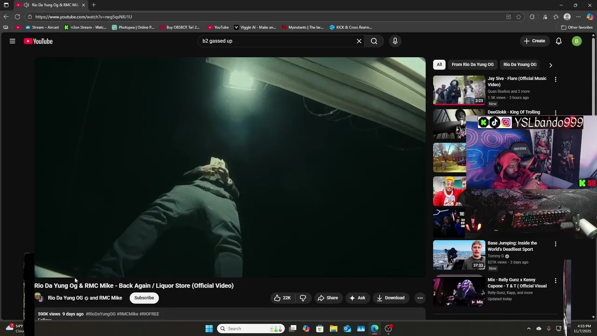597x336 pixels.
Task: Open File Explorer from taskbar
Action: tap(333, 329)
